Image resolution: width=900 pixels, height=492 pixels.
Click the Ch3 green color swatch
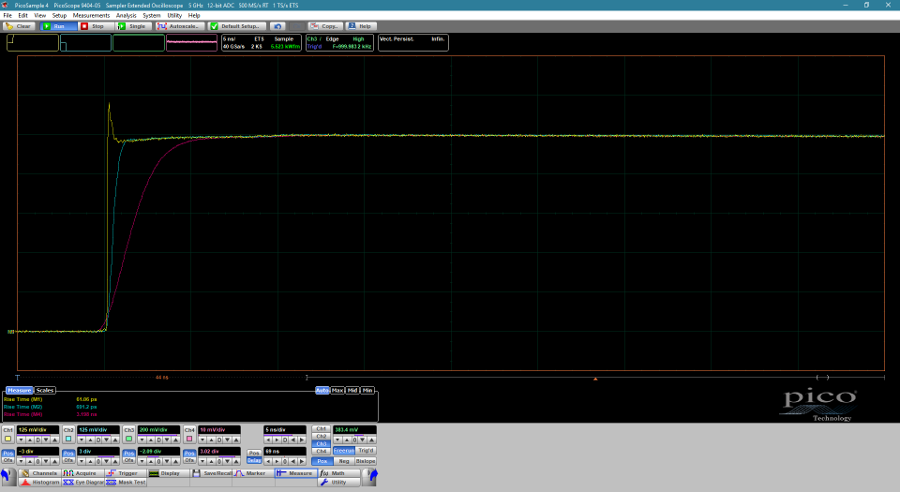(128, 439)
